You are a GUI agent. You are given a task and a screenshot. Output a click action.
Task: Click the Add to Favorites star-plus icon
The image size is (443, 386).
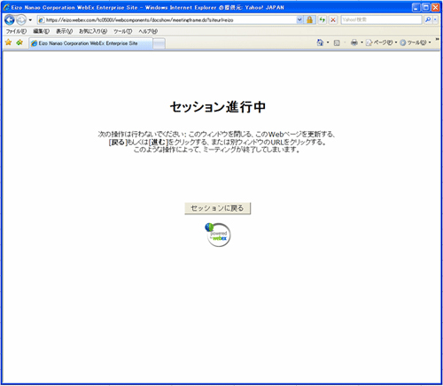tap(19, 42)
